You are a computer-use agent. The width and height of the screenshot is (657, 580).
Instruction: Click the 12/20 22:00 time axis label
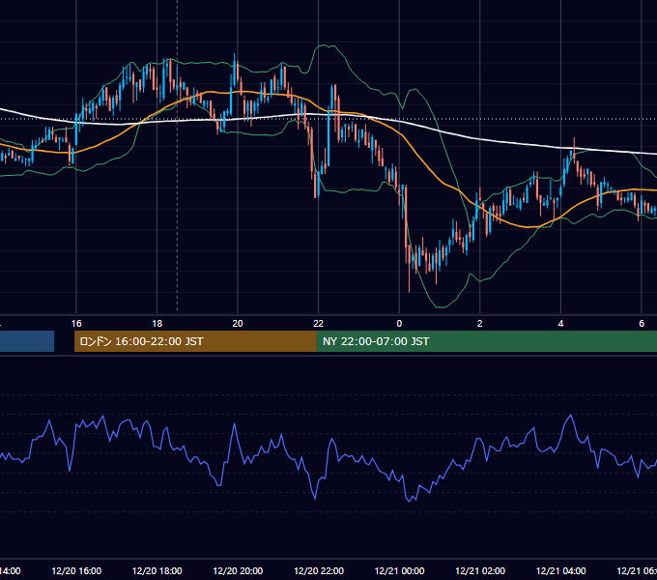[x=319, y=570]
